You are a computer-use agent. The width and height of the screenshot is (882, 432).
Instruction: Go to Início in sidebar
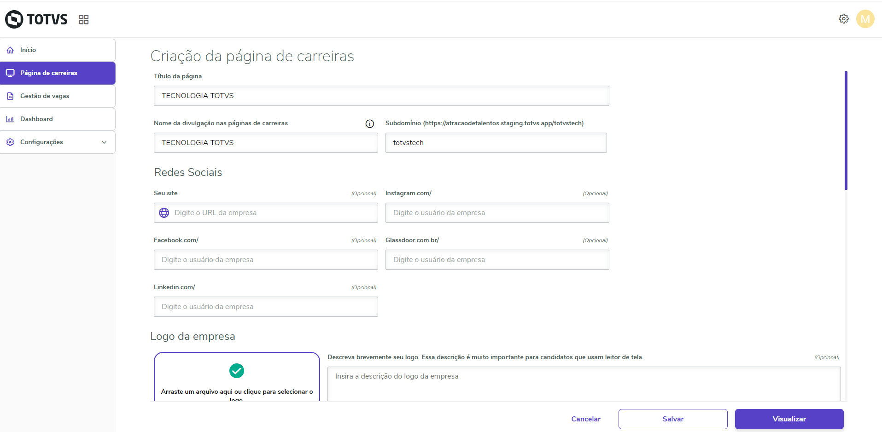(x=58, y=50)
